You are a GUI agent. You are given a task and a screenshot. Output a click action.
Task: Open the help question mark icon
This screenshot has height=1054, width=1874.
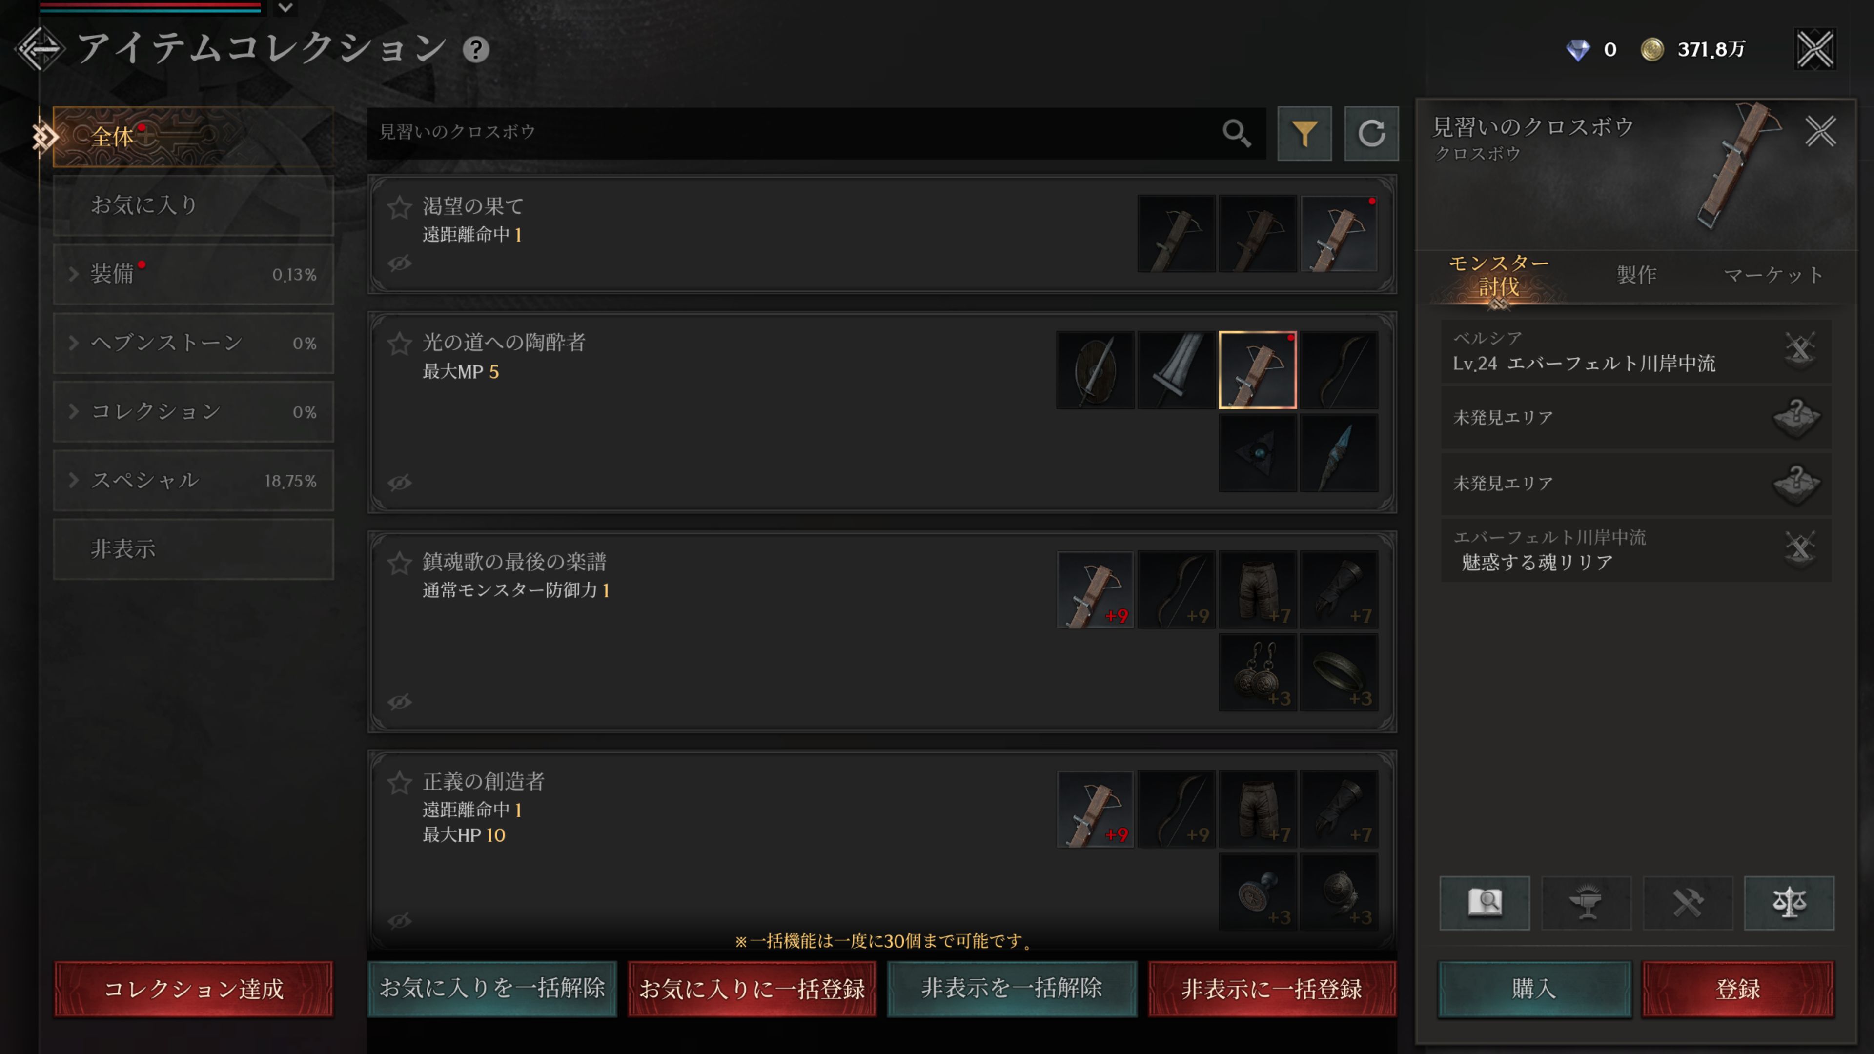[x=476, y=49]
